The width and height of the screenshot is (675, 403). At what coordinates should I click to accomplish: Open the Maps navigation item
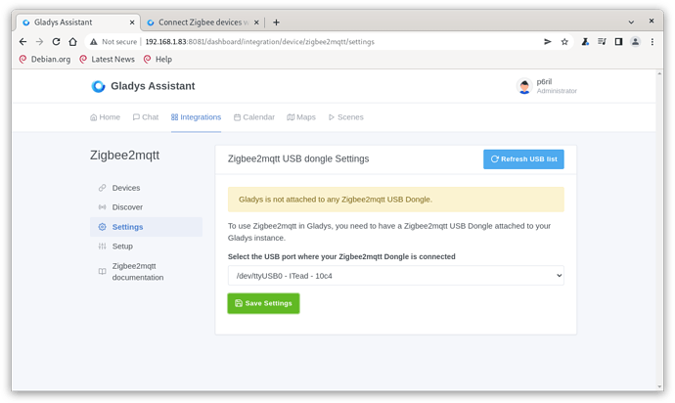pos(301,117)
